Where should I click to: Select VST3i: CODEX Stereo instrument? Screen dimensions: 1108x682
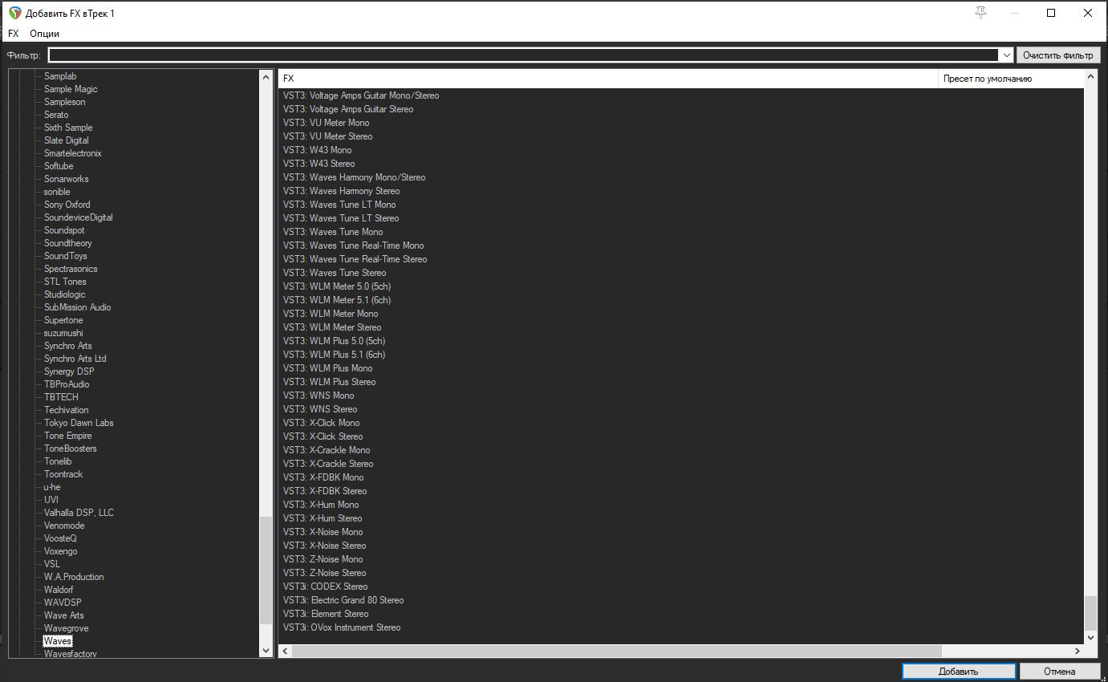pyautogui.click(x=325, y=587)
